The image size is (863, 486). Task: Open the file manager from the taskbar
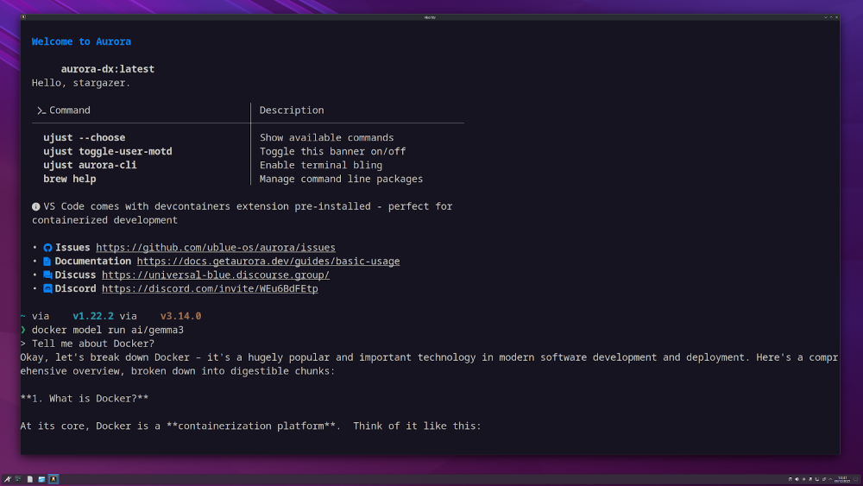(41, 479)
